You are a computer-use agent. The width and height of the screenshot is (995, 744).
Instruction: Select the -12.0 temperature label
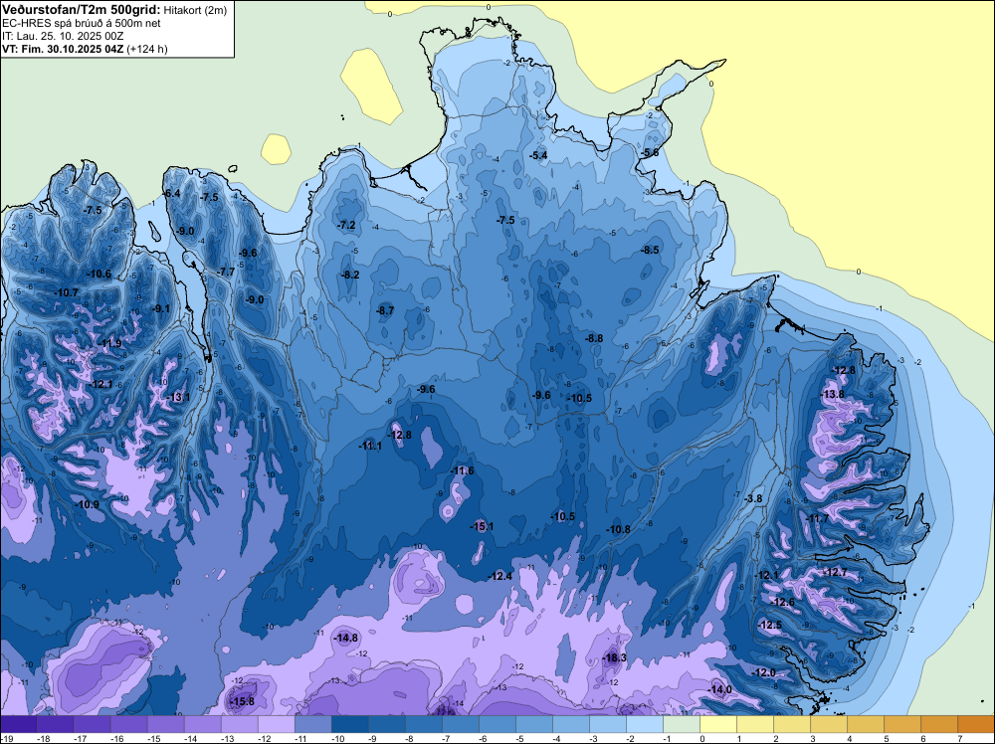[764, 672]
